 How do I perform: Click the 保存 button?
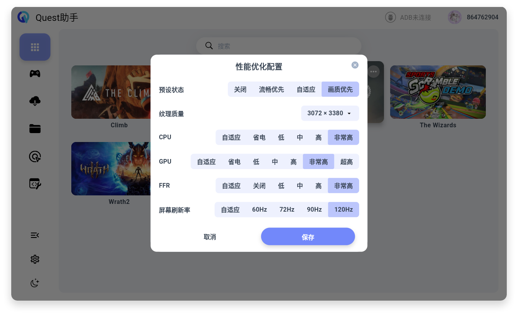point(308,237)
